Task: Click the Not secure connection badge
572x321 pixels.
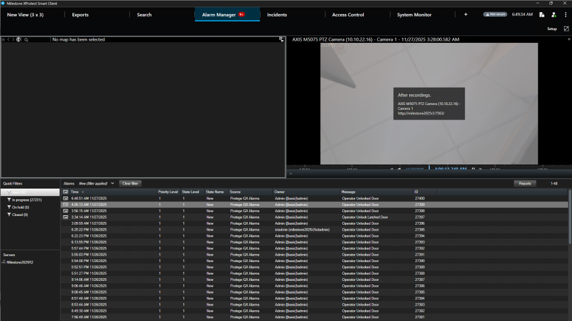Action: (495, 14)
